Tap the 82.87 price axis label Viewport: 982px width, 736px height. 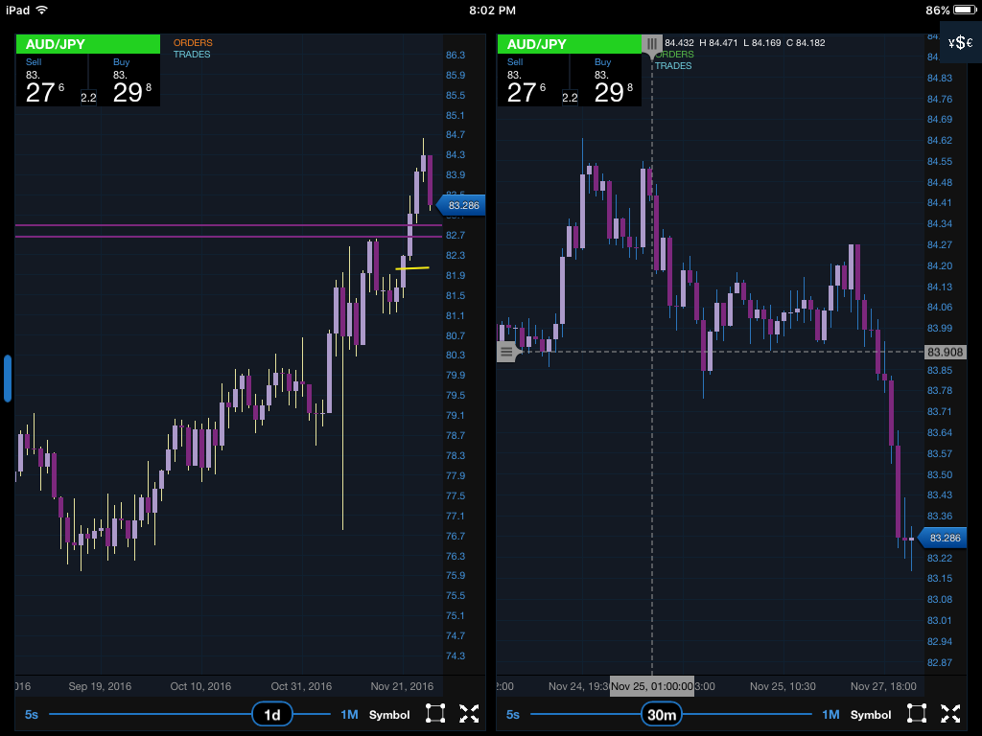pos(940,662)
